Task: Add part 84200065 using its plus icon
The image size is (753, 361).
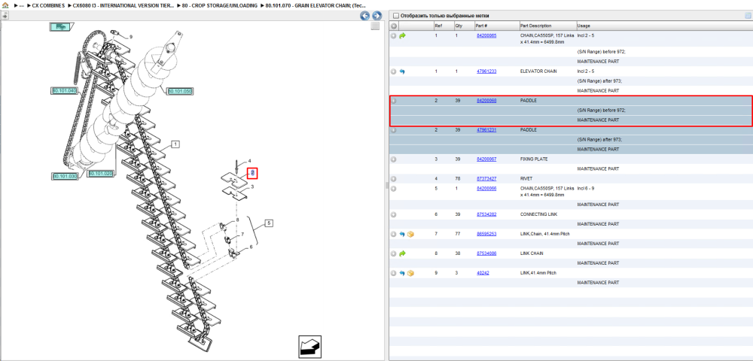Action: pyautogui.click(x=394, y=36)
